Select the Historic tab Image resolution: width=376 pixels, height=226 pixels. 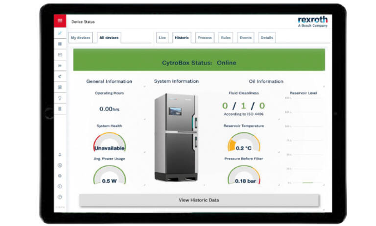click(182, 38)
